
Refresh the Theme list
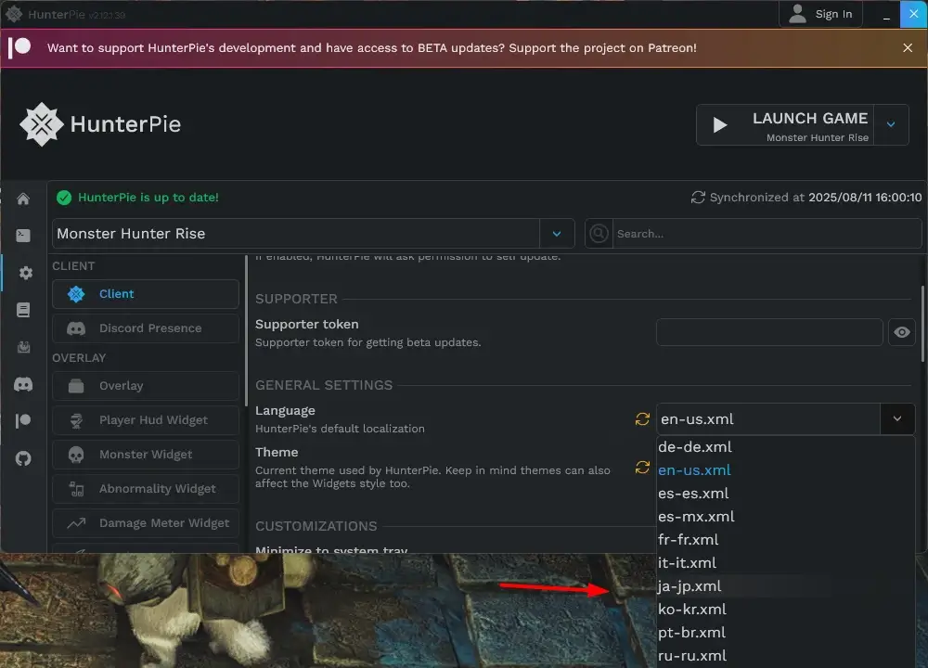pyautogui.click(x=642, y=468)
